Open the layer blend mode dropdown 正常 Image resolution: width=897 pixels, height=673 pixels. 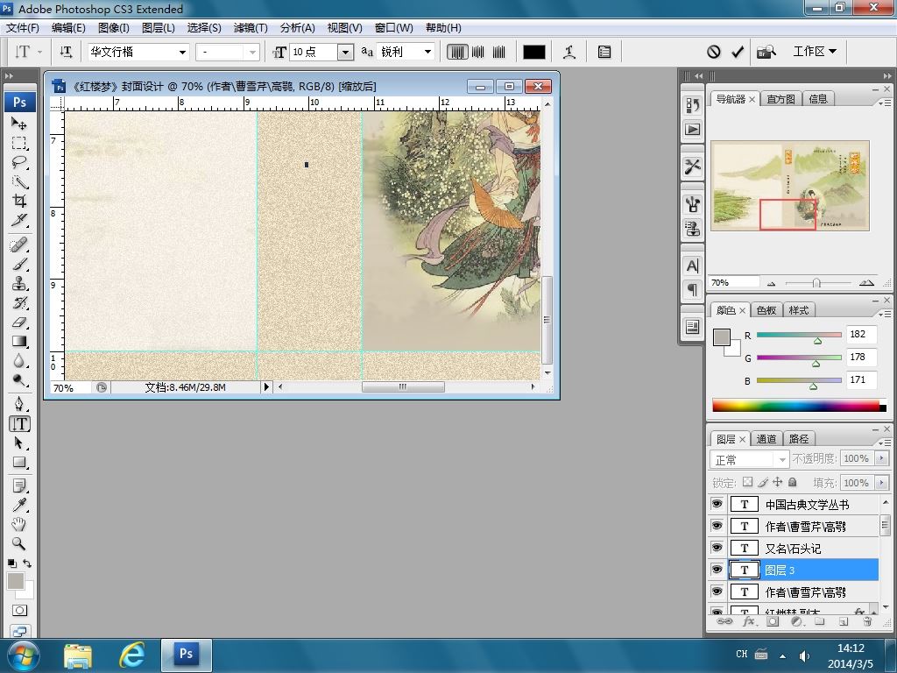[750, 459]
